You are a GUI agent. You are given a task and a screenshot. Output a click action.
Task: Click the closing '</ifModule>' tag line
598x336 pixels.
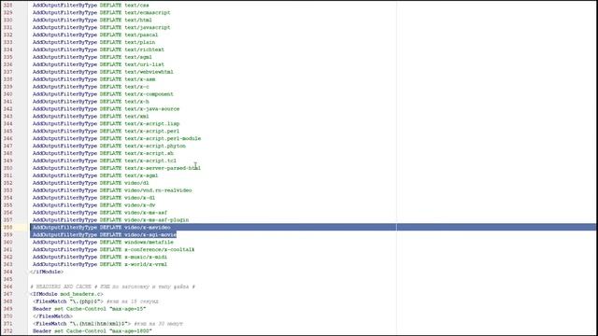point(47,272)
